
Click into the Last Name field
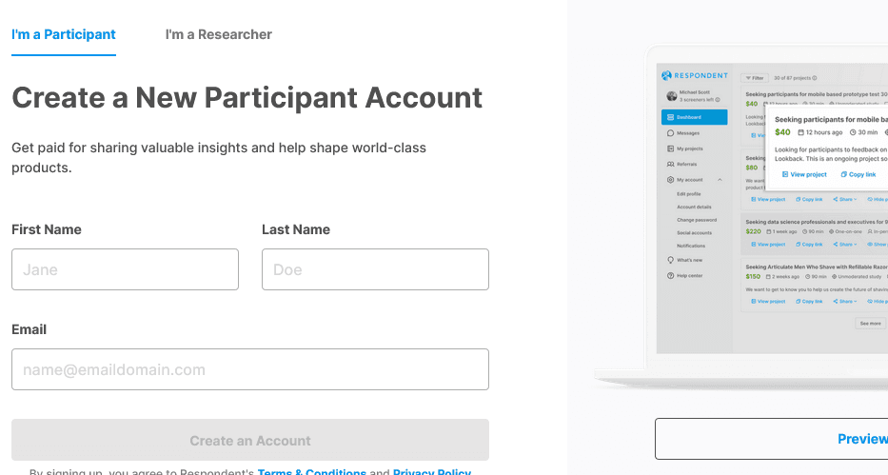click(x=375, y=269)
